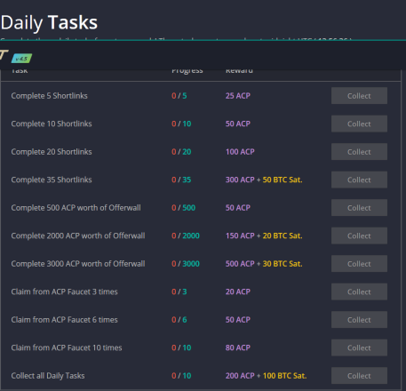The width and height of the screenshot is (406, 391).
Task: Collect reward for Complete 10 Shortlinks
Action: 359,124
